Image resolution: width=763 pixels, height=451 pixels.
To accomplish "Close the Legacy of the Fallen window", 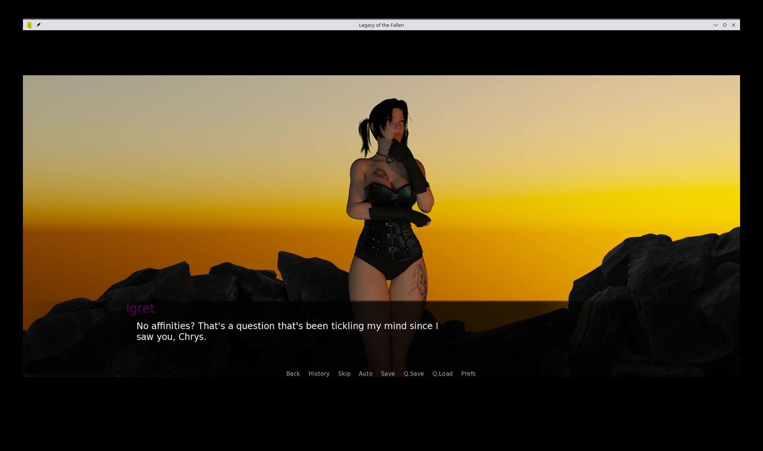I will pos(733,25).
